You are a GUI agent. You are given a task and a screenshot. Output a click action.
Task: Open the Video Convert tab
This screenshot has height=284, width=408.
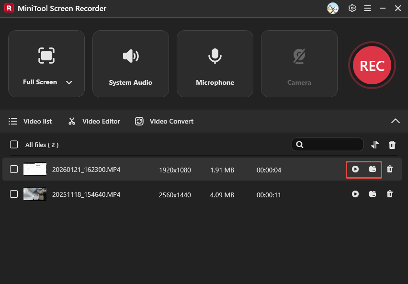[164, 121]
